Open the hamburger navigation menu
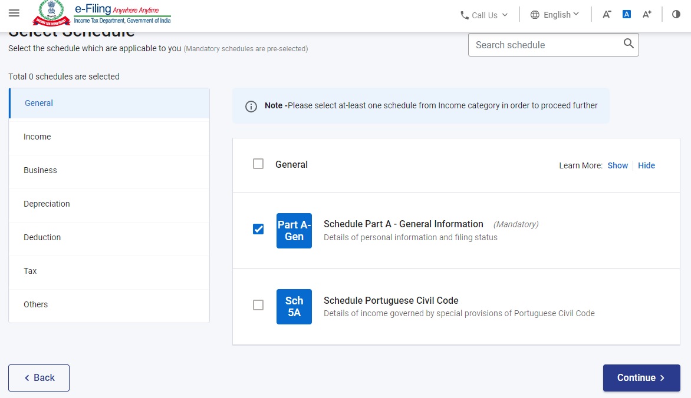Viewport: 691px width, 398px height. (x=14, y=13)
